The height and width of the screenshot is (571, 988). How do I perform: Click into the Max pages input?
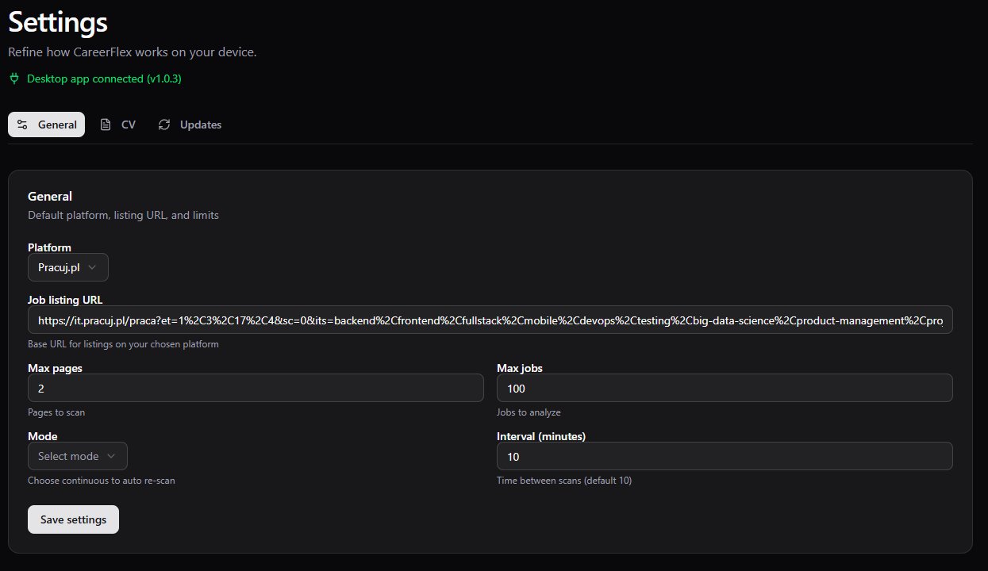click(256, 388)
